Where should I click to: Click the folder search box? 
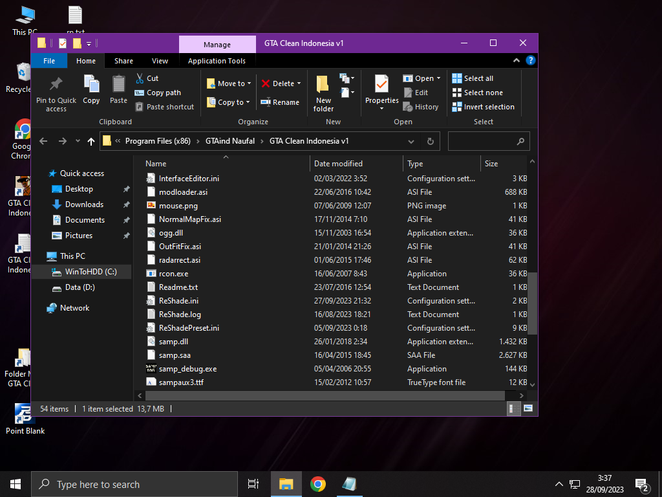[x=489, y=141]
